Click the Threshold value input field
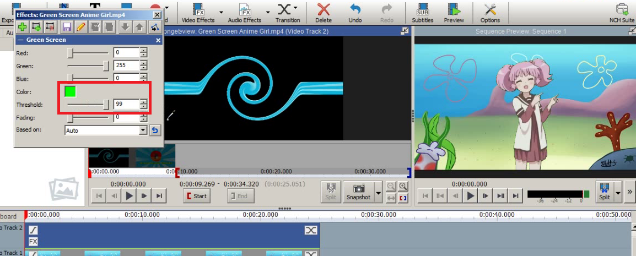 [126, 104]
